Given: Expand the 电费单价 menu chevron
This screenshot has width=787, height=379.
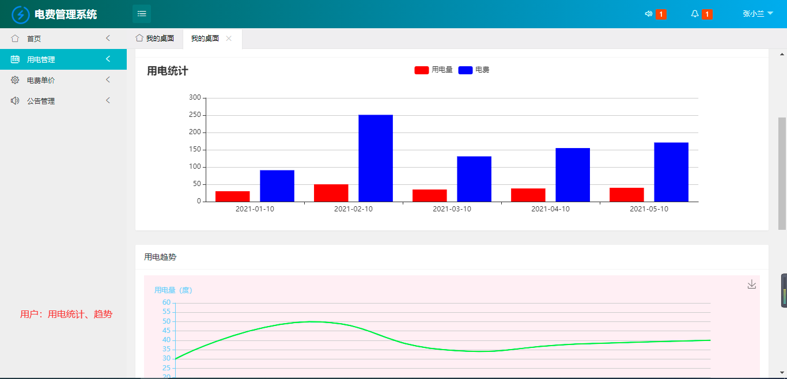Looking at the screenshot, I should tap(108, 80).
